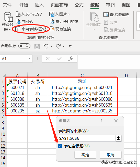Click cell containing 股票代码
The width and height of the screenshot is (140, 167).
(x=17, y=82)
